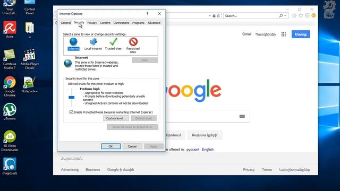Open the Internet Explorer favorites star
Screen dimensions: 340x191
[x=301, y=15]
